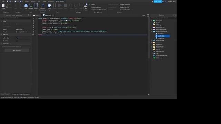Toggle the Disabled checkbox
Image resolution: width=221 pixels, height=124 pixels.
[17, 41]
